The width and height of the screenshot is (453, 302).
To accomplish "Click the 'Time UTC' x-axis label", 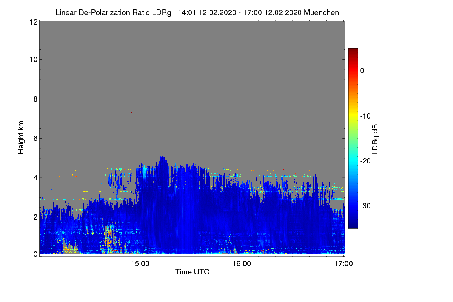I will click(192, 272).
